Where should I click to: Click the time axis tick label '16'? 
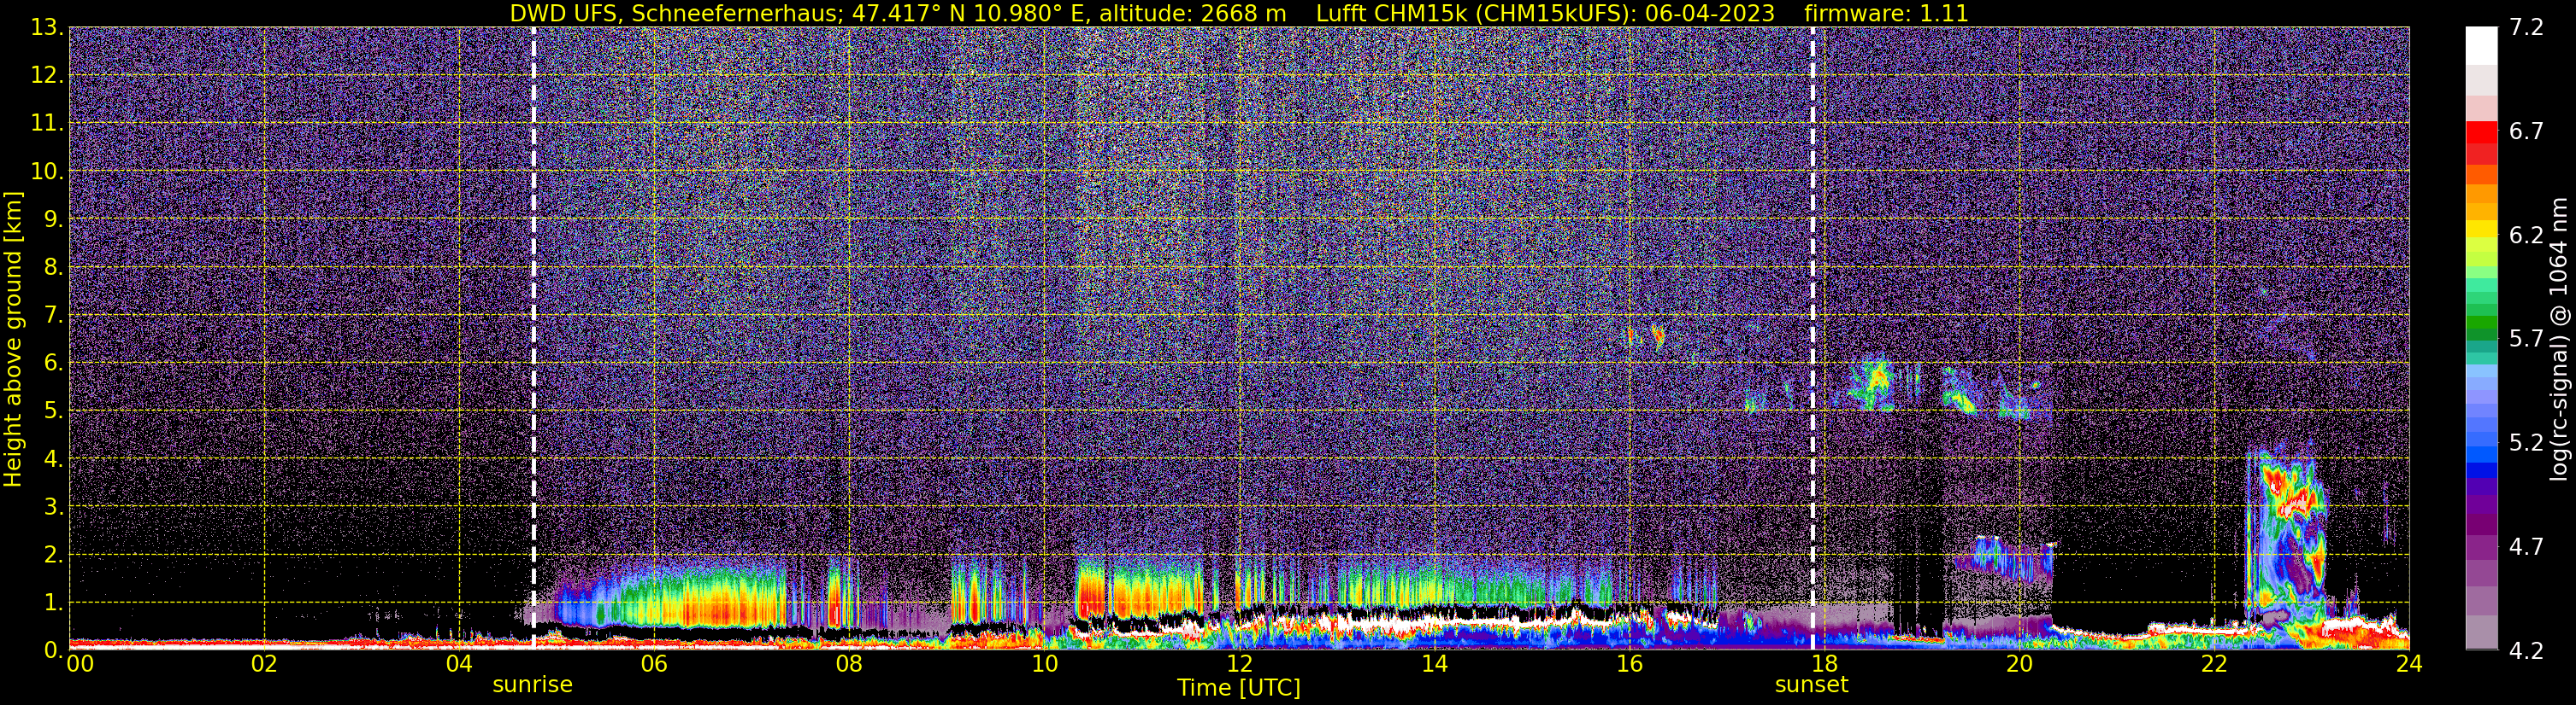click(1629, 664)
